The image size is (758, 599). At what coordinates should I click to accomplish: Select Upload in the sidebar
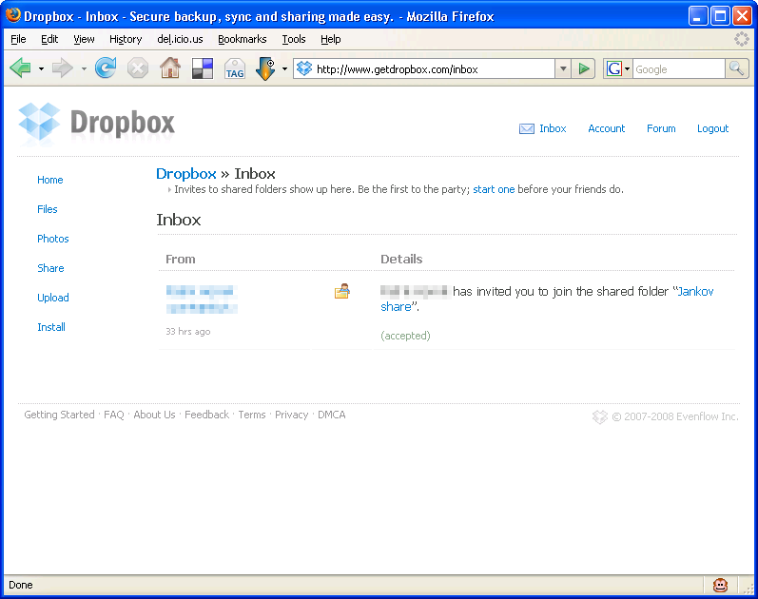[x=53, y=298]
